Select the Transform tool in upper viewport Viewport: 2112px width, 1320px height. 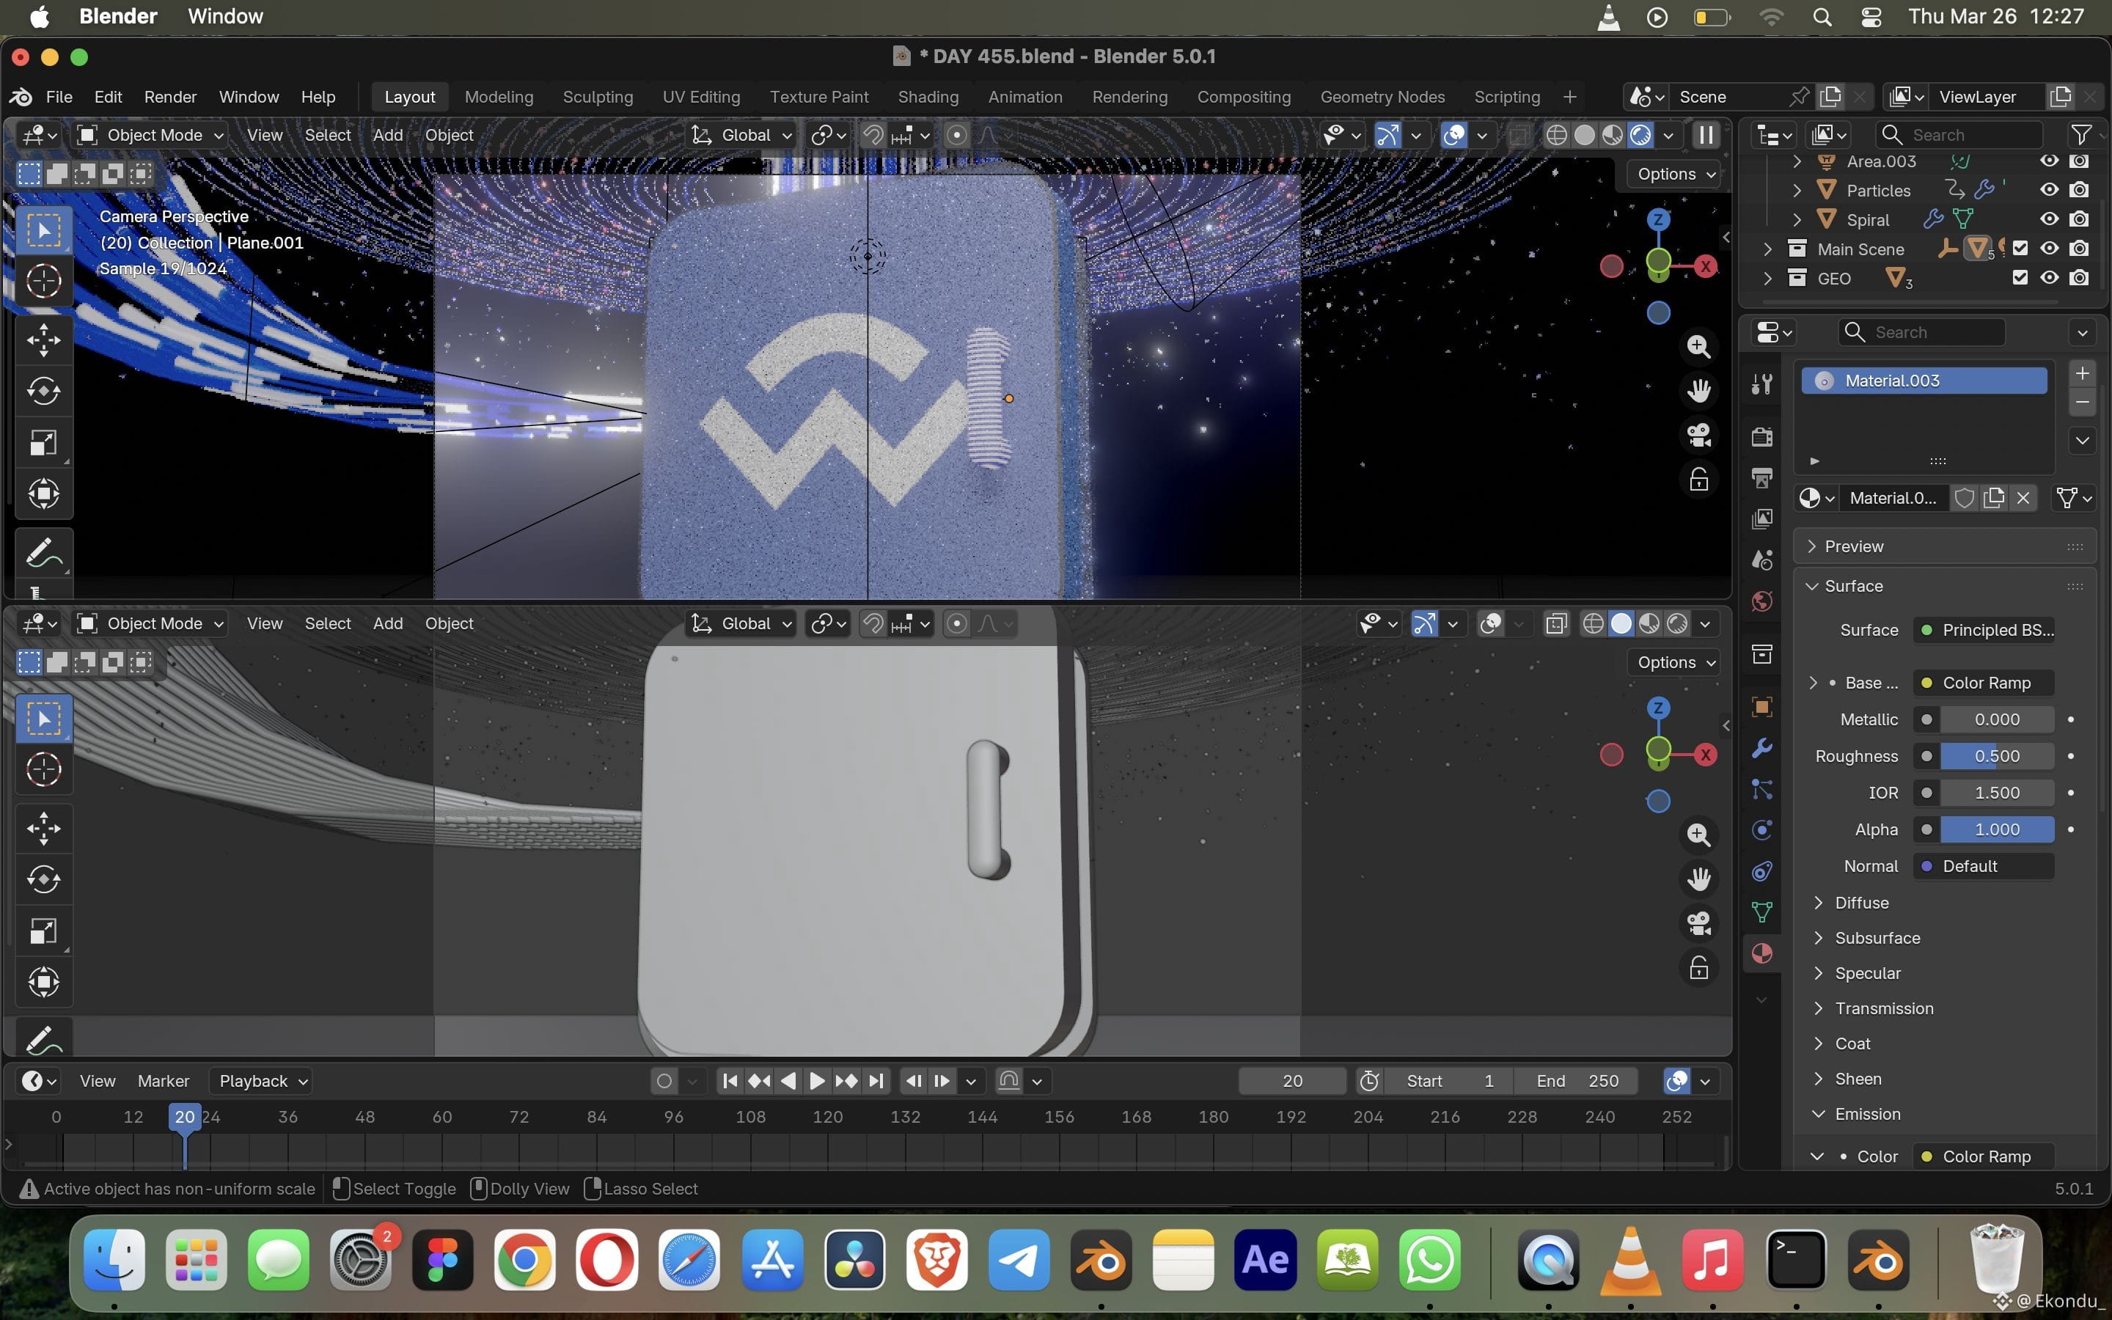44,494
